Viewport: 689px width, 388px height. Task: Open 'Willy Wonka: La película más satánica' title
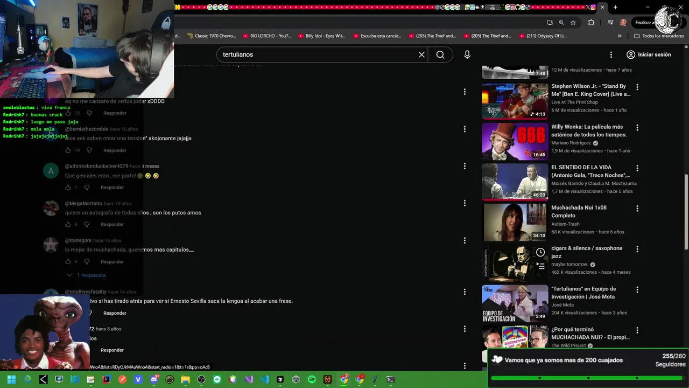coord(589,131)
